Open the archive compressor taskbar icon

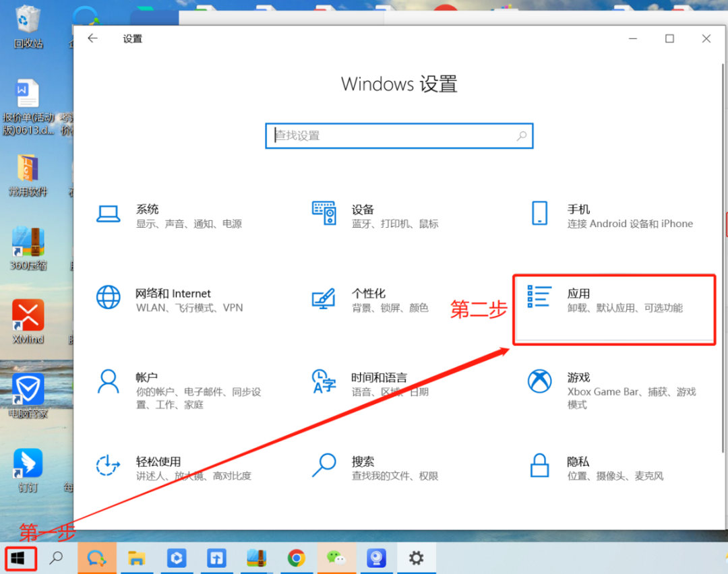point(256,558)
